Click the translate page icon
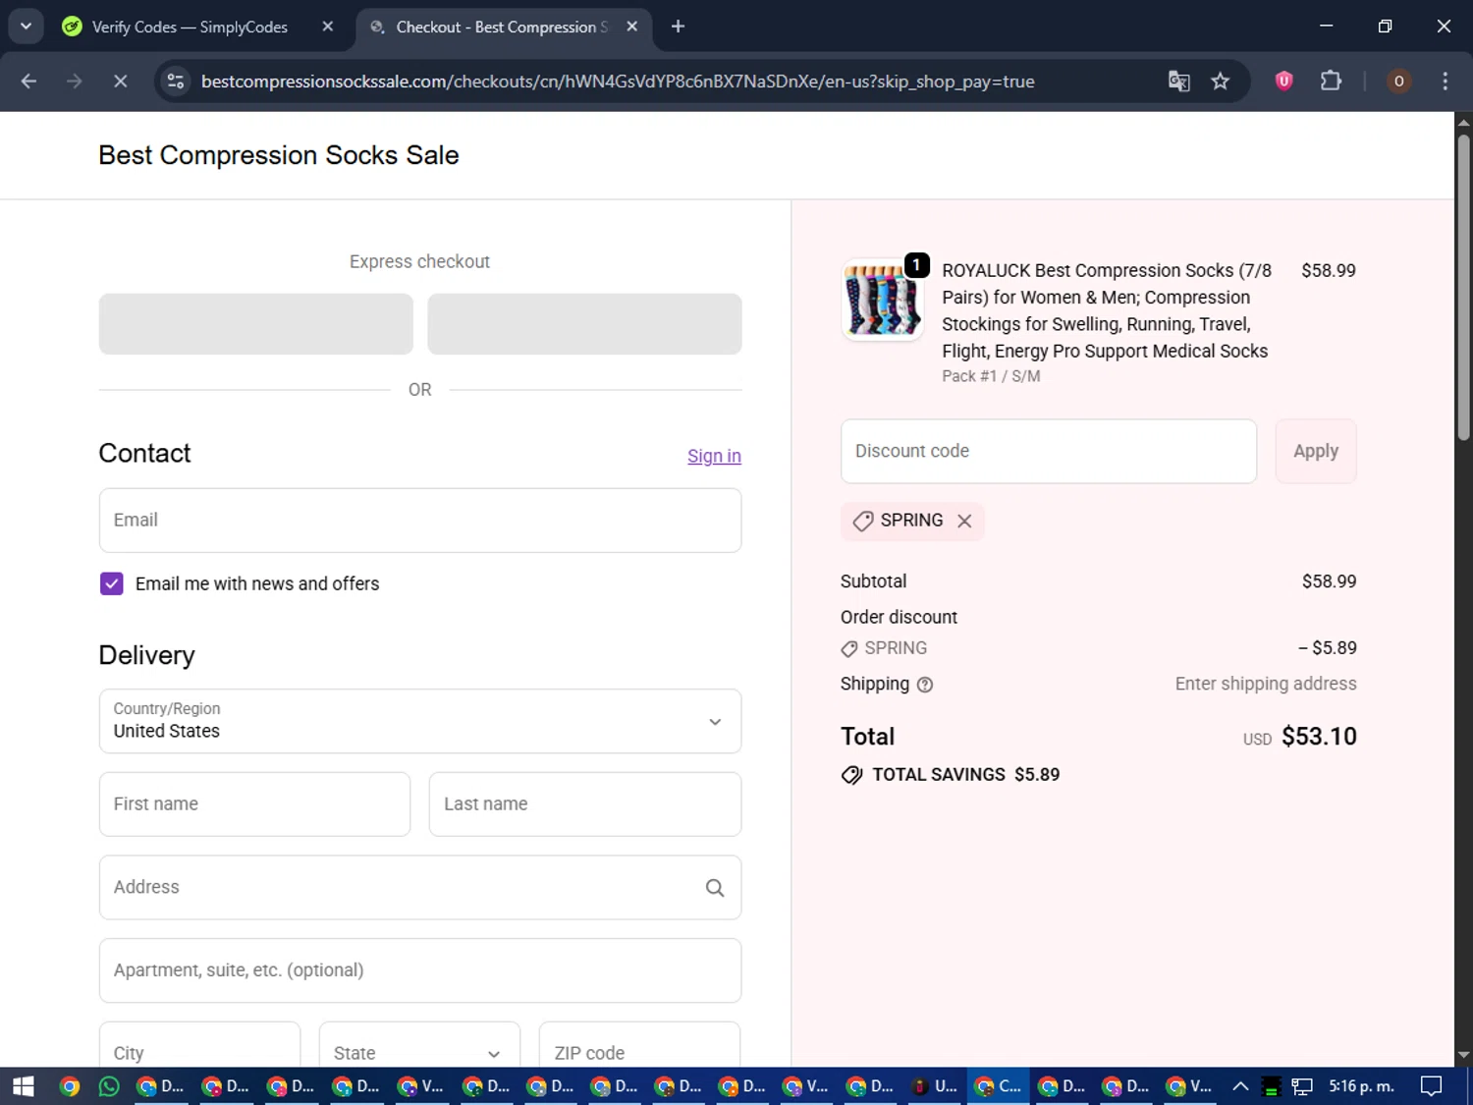This screenshot has width=1473, height=1105. coord(1178,82)
